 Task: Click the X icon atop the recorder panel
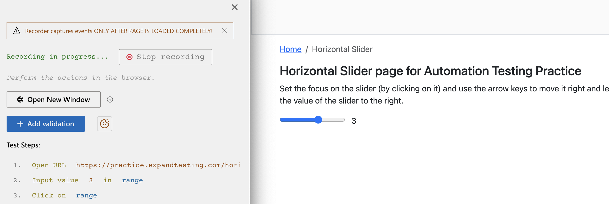(235, 7)
